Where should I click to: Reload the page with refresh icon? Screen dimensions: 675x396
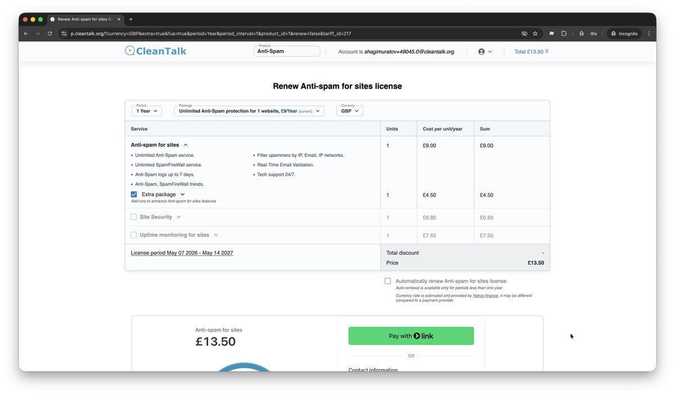(x=49, y=34)
